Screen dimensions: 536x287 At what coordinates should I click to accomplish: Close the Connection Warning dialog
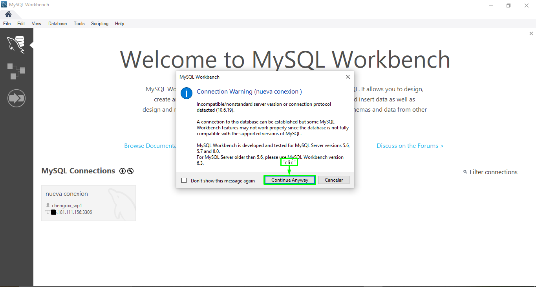pyautogui.click(x=348, y=77)
